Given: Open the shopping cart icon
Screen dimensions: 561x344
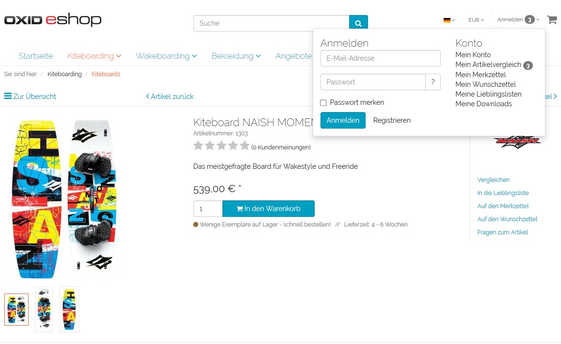Looking at the screenshot, I should click(552, 20).
